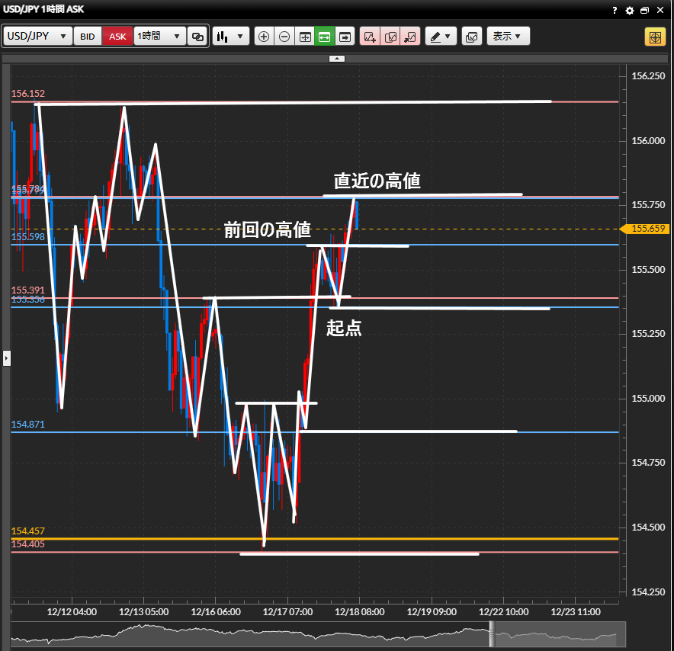The width and height of the screenshot is (674, 651).
Task: Expand the chart type dropdown
Action: pos(231,37)
